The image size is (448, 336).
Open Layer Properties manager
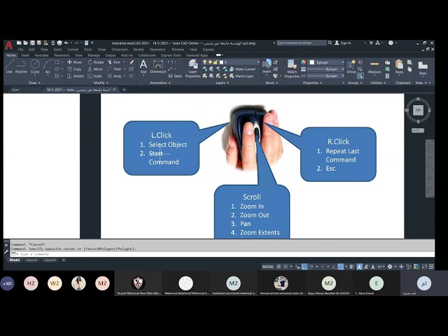(193, 69)
